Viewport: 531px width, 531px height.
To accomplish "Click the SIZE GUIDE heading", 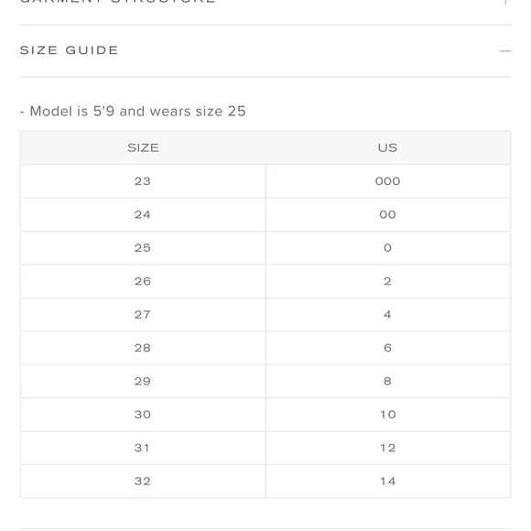I will pos(69,50).
